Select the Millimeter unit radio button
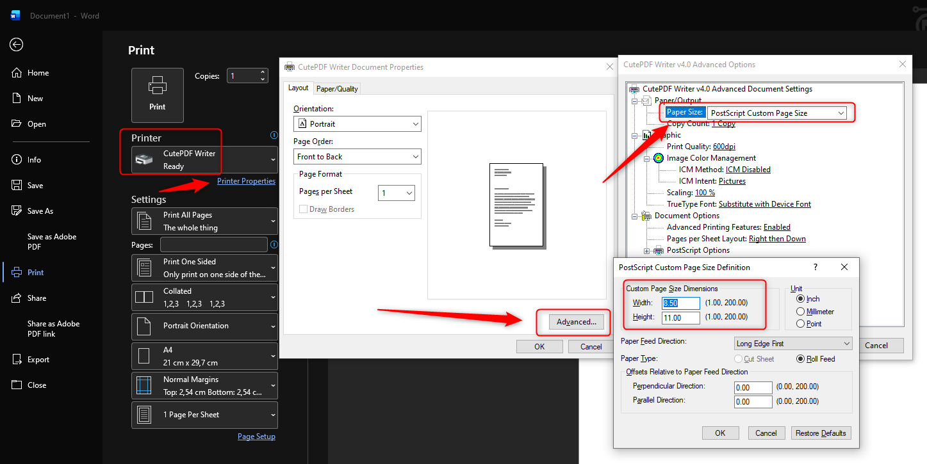Viewport: 927px width, 464px height. click(x=800, y=311)
